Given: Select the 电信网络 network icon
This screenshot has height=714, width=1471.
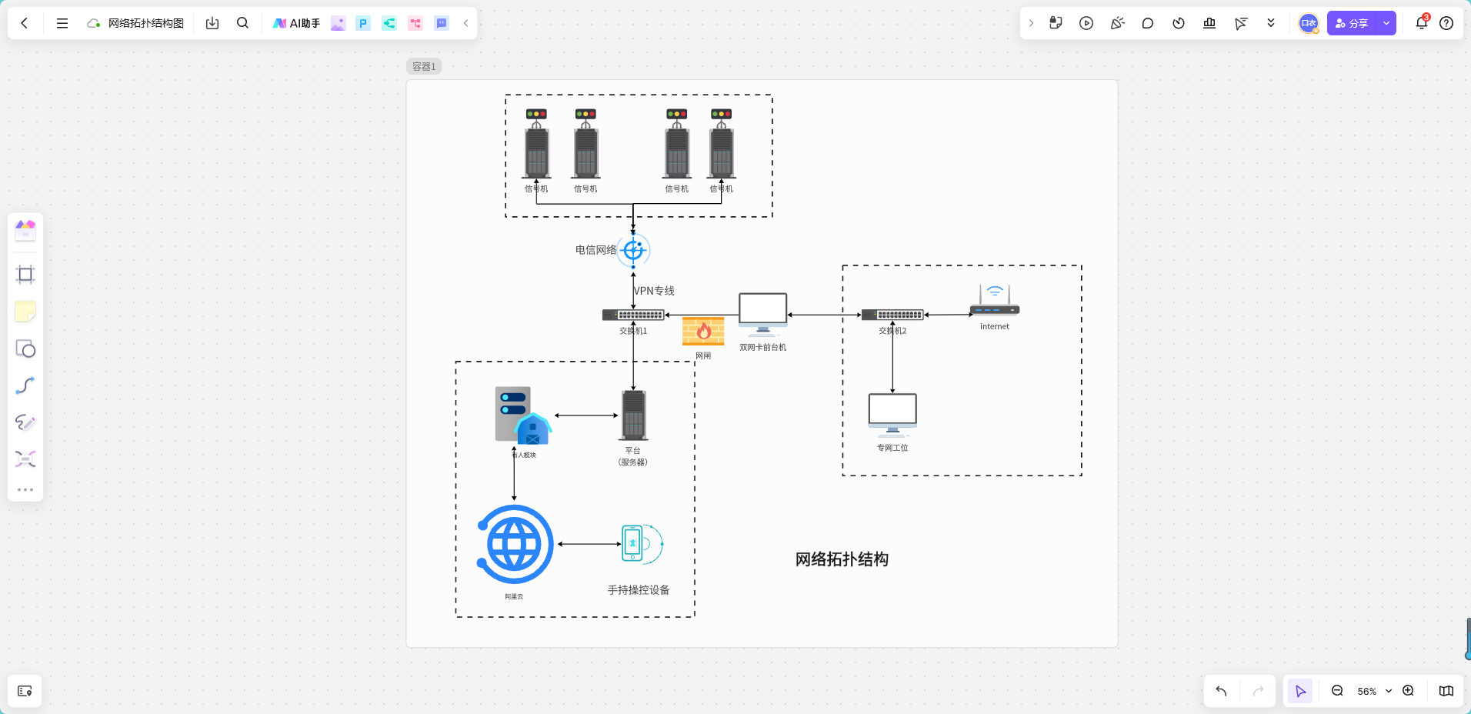Looking at the screenshot, I should pyautogui.click(x=633, y=250).
